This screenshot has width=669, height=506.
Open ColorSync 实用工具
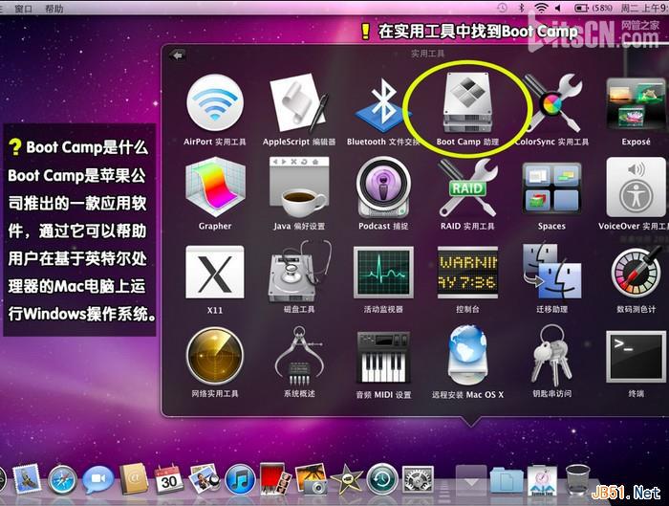(552, 103)
